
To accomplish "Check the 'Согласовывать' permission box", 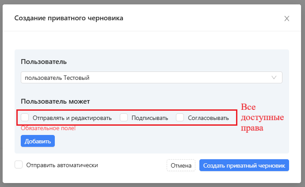I will tap(180, 117).
